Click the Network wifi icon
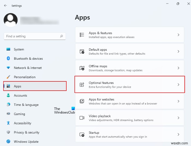Screen dimensions: 191x146 8,68
